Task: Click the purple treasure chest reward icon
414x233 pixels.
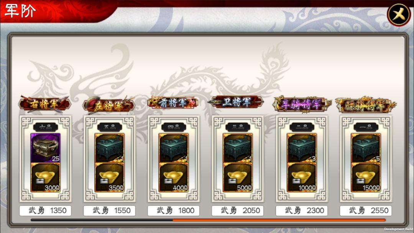Action: (45, 148)
